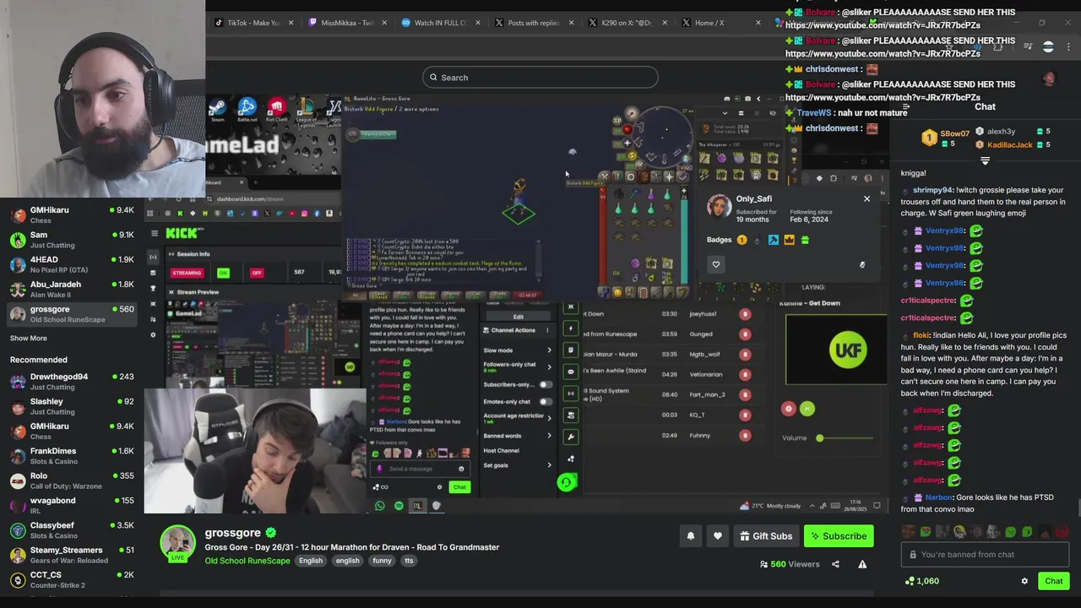Click the tts tag

409,561
